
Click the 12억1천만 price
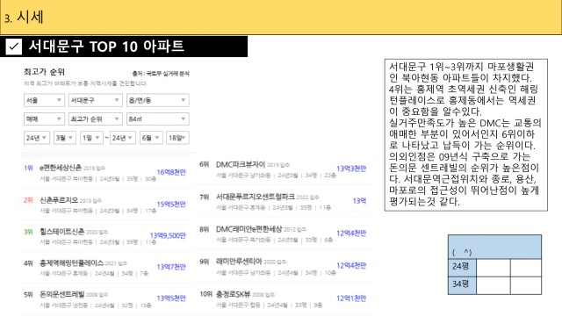pyautogui.click(x=351, y=298)
